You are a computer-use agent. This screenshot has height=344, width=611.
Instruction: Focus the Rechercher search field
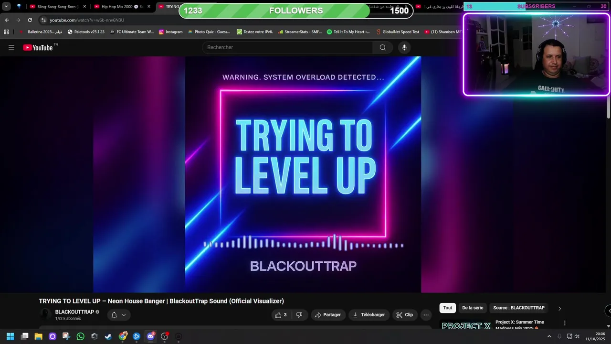point(288,47)
